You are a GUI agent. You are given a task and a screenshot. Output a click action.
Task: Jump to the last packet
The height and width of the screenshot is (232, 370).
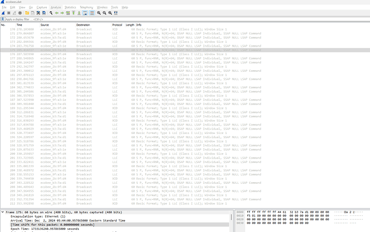79,13
